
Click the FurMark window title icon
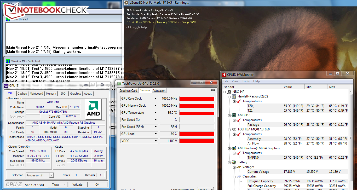click(x=126, y=3)
